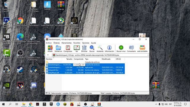The width and height of the screenshot is (190, 107).
Task: Open the Herramientas menu
Action: point(66,43)
